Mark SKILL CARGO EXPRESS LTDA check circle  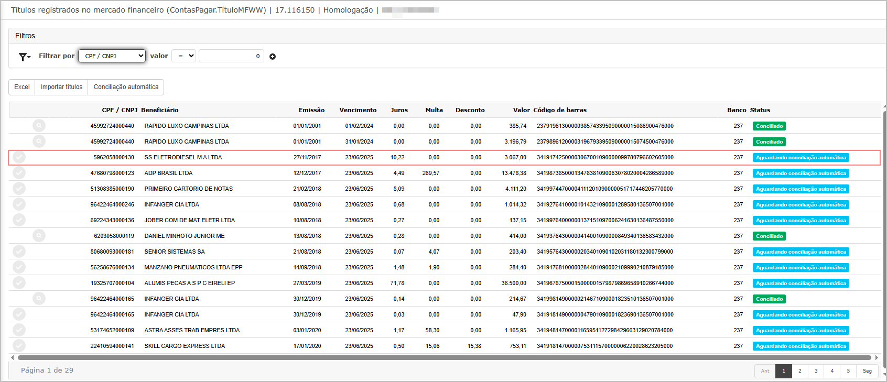pyautogui.click(x=19, y=346)
